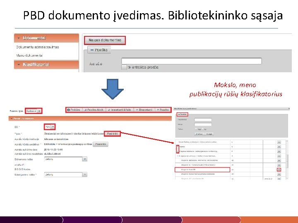
Task: Click into the Antraštė search field
Action: (191, 61)
